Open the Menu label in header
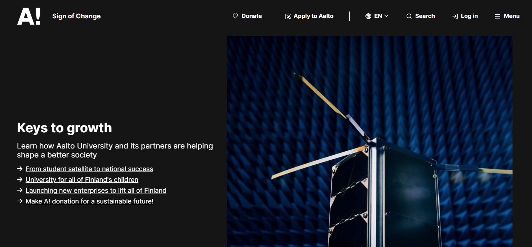Viewport: 532px width, 247px height. pyautogui.click(x=511, y=16)
